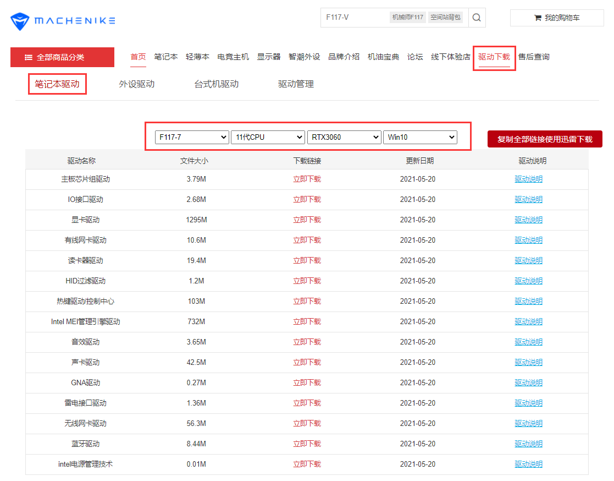Download the IO接口驱动
The height and width of the screenshot is (481, 614).
[x=307, y=200]
